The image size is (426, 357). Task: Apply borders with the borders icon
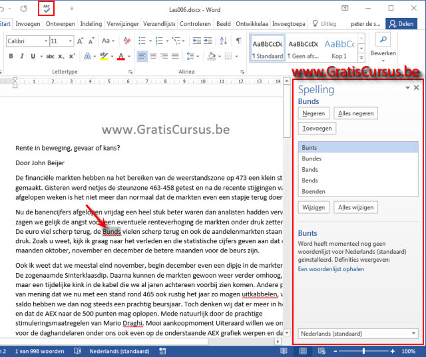[228, 57]
